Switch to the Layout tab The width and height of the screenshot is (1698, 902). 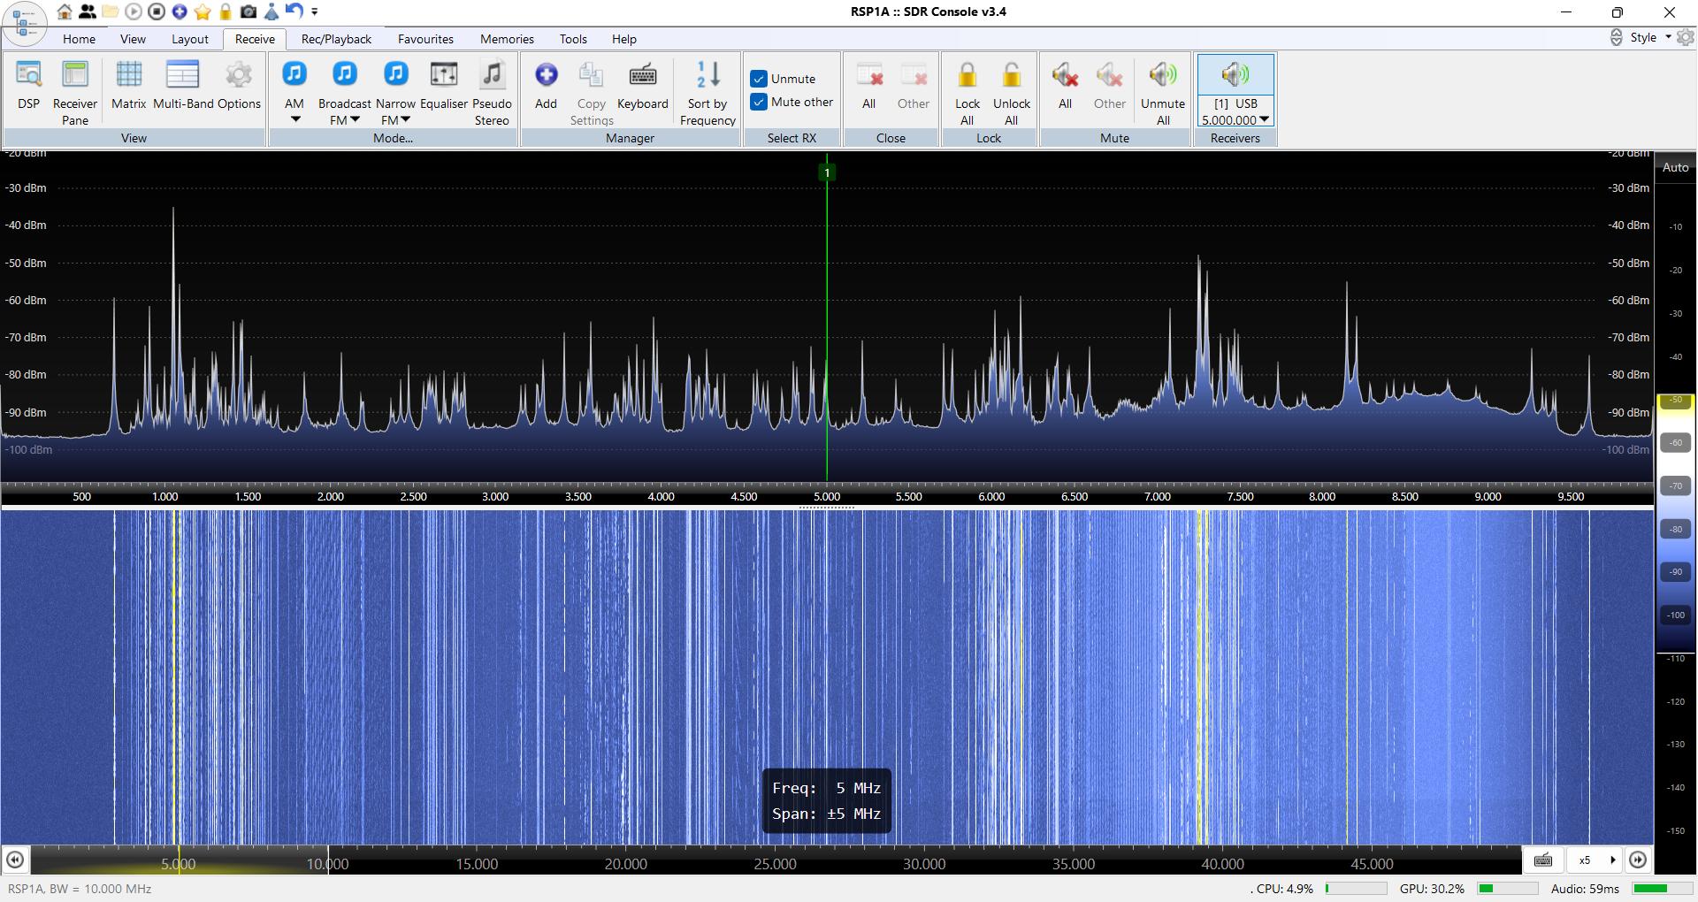click(x=190, y=39)
